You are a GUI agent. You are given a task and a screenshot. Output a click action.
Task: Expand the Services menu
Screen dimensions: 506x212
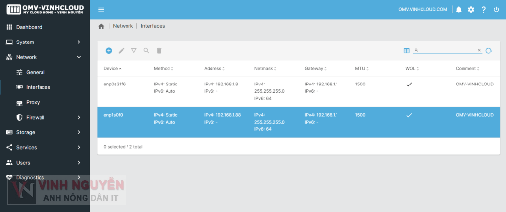coord(45,147)
